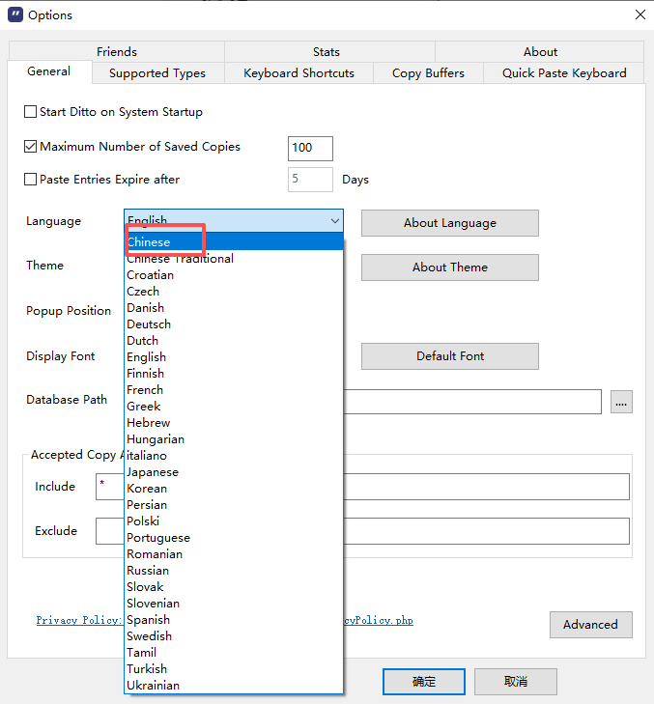This screenshot has width=654, height=704.
Task: Uncheck Maximum Number of Saved Copies
Action: [x=30, y=147]
